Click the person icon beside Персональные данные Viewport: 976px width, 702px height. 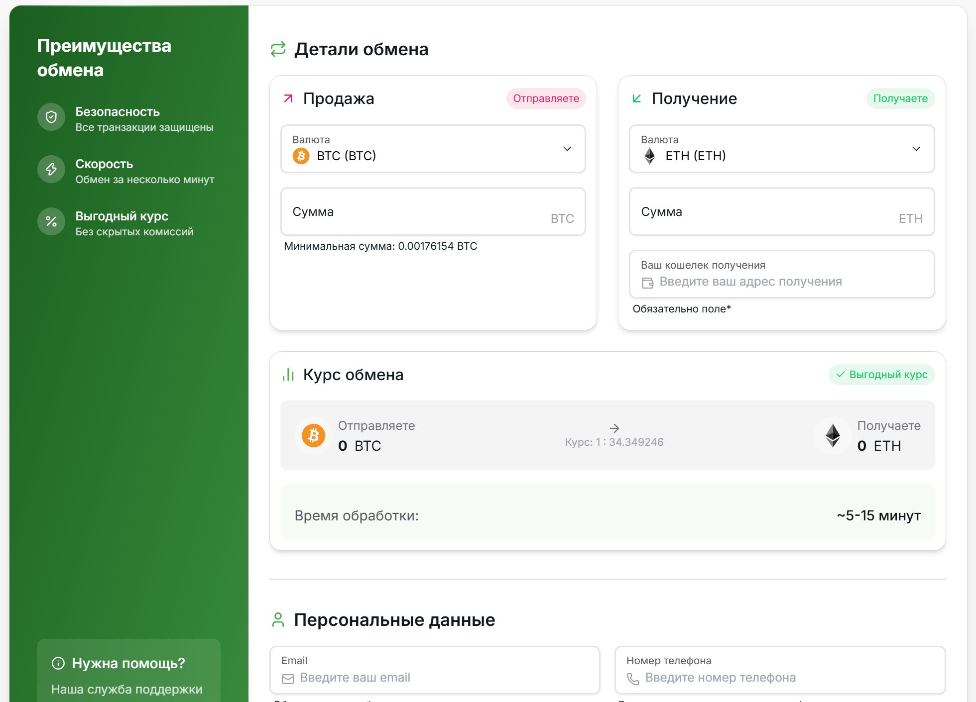[278, 620]
